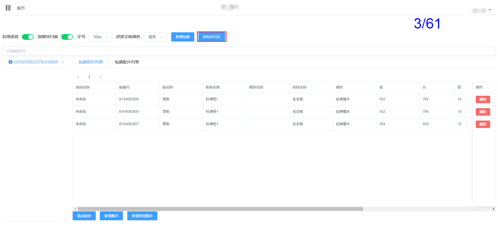Select the 包裹板材列表 tab
Viewport: 498px width, 233px height.
pos(91,62)
